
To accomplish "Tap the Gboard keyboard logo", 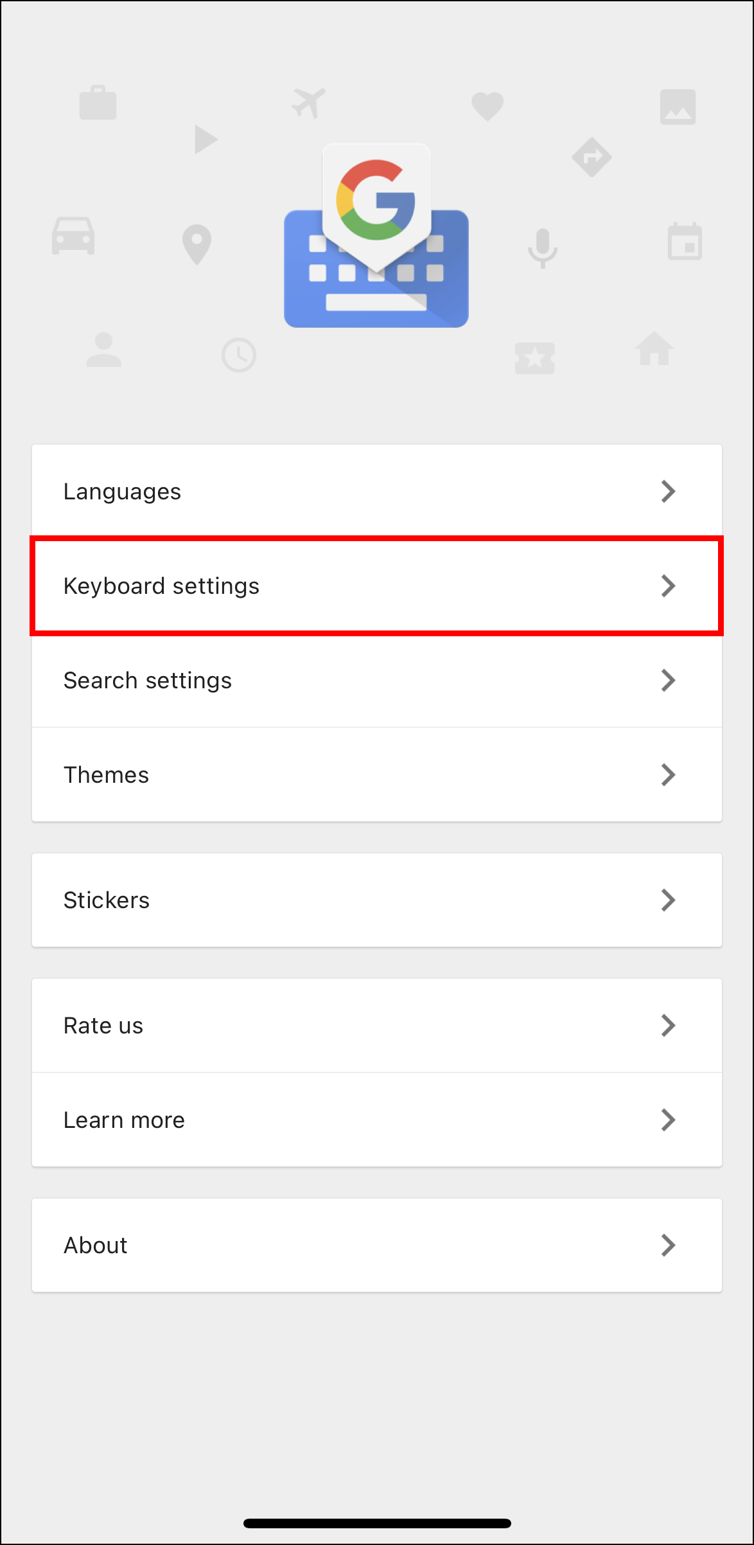I will [x=376, y=236].
